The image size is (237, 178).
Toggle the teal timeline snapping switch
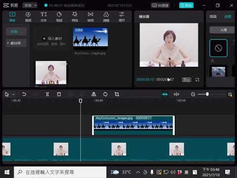point(165,94)
